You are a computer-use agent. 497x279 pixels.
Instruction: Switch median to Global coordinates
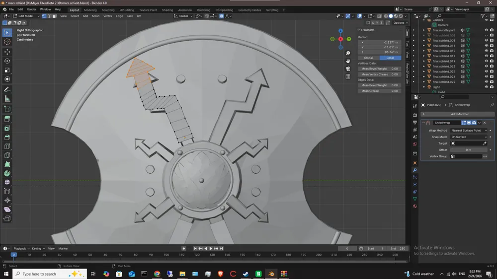368,58
